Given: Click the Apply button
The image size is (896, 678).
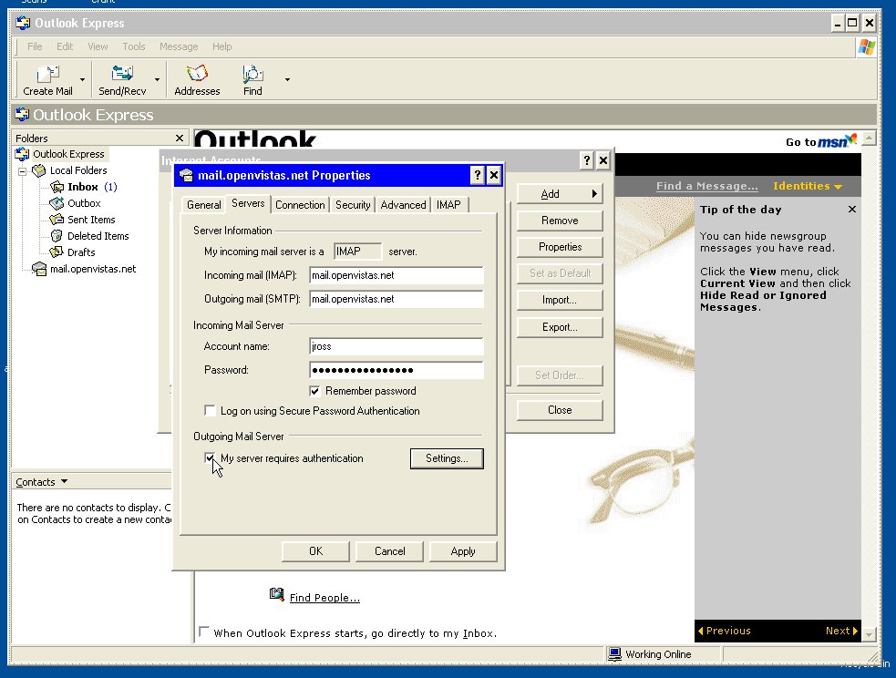Looking at the screenshot, I should [x=463, y=551].
